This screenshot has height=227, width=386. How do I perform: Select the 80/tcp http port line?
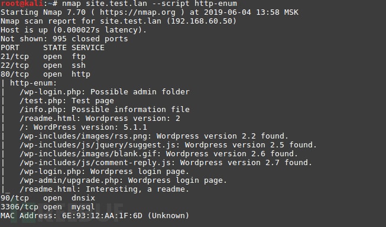(x=46, y=74)
